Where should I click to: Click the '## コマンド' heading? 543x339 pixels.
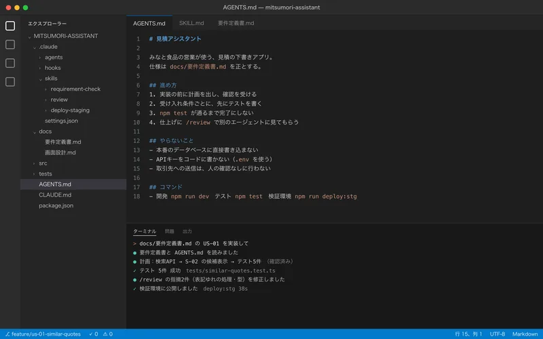(166, 187)
